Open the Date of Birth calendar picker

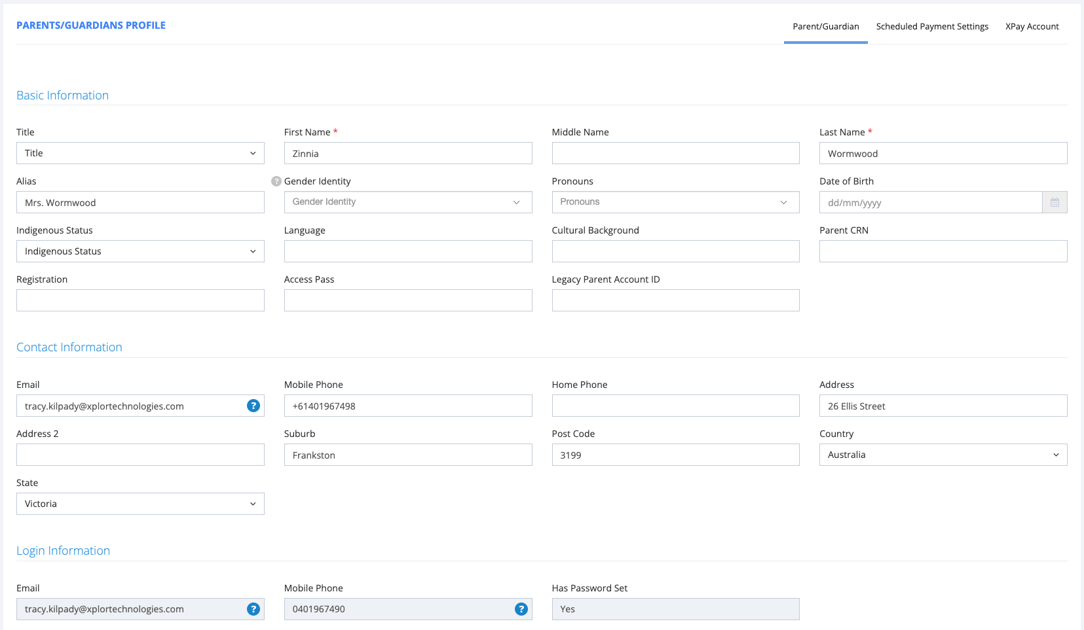1055,202
